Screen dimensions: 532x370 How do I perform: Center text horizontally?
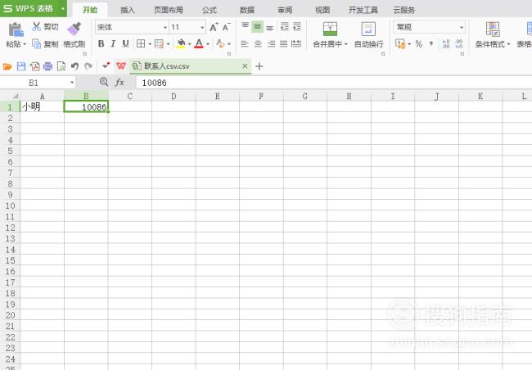(x=258, y=43)
